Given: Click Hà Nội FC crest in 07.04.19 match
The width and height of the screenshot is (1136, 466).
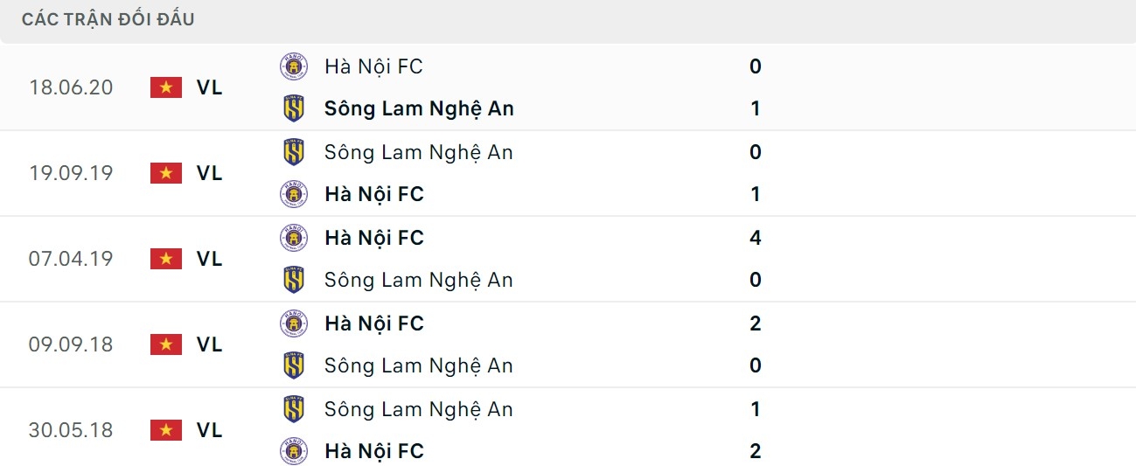Looking at the screenshot, I should (x=293, y=238).
